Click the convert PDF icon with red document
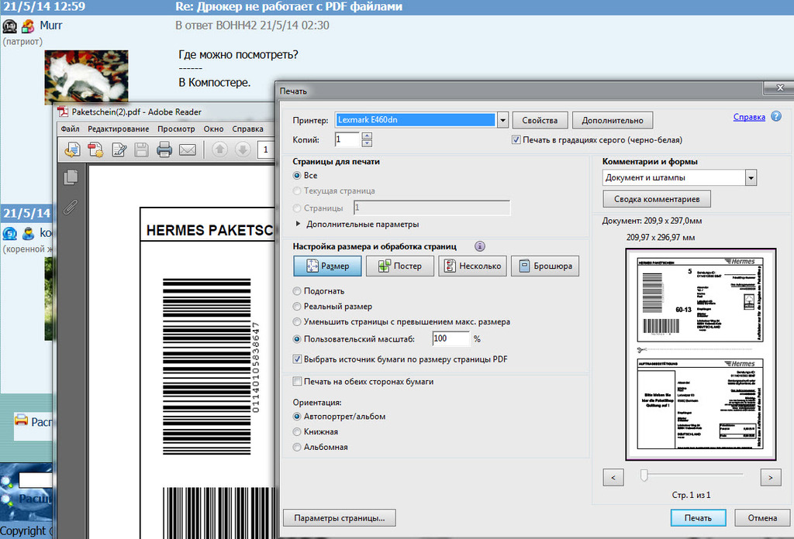The height and width of the screenshot is (539, 794). click(95, 149)
